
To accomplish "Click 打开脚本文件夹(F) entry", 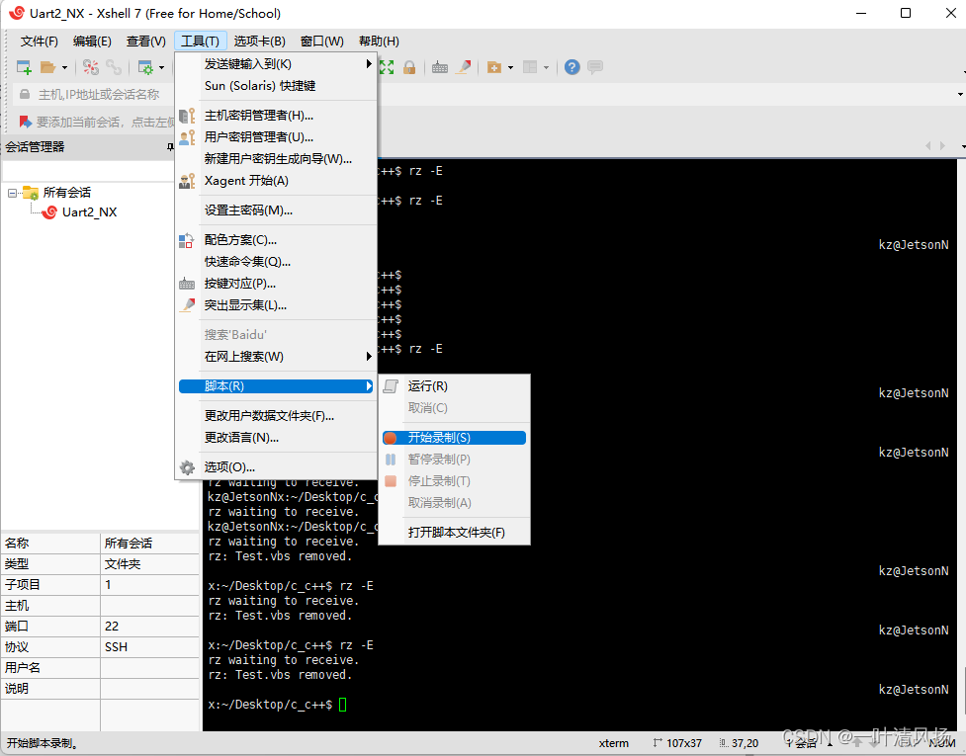I will 454,533.
